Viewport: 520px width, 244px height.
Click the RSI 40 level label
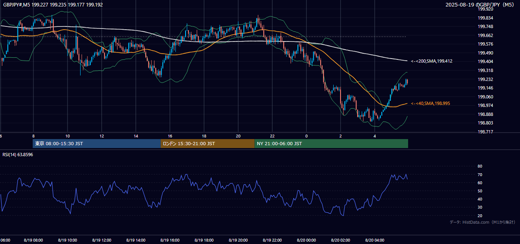click(480, 199)
